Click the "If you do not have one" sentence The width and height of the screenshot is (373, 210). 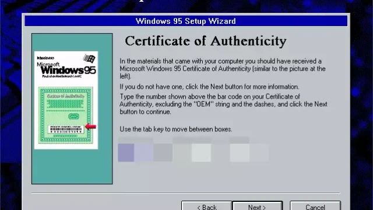coord(209,87)
